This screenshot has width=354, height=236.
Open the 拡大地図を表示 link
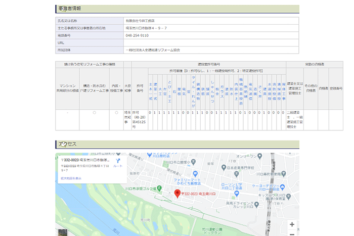coord(70,178)
